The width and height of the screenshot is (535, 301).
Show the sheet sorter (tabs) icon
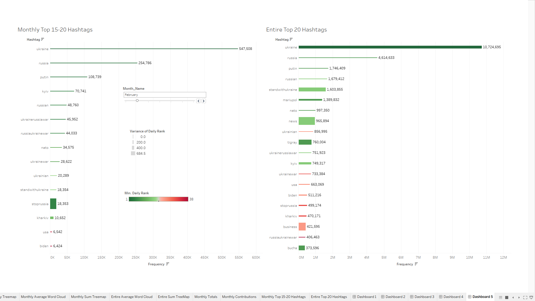507,297
